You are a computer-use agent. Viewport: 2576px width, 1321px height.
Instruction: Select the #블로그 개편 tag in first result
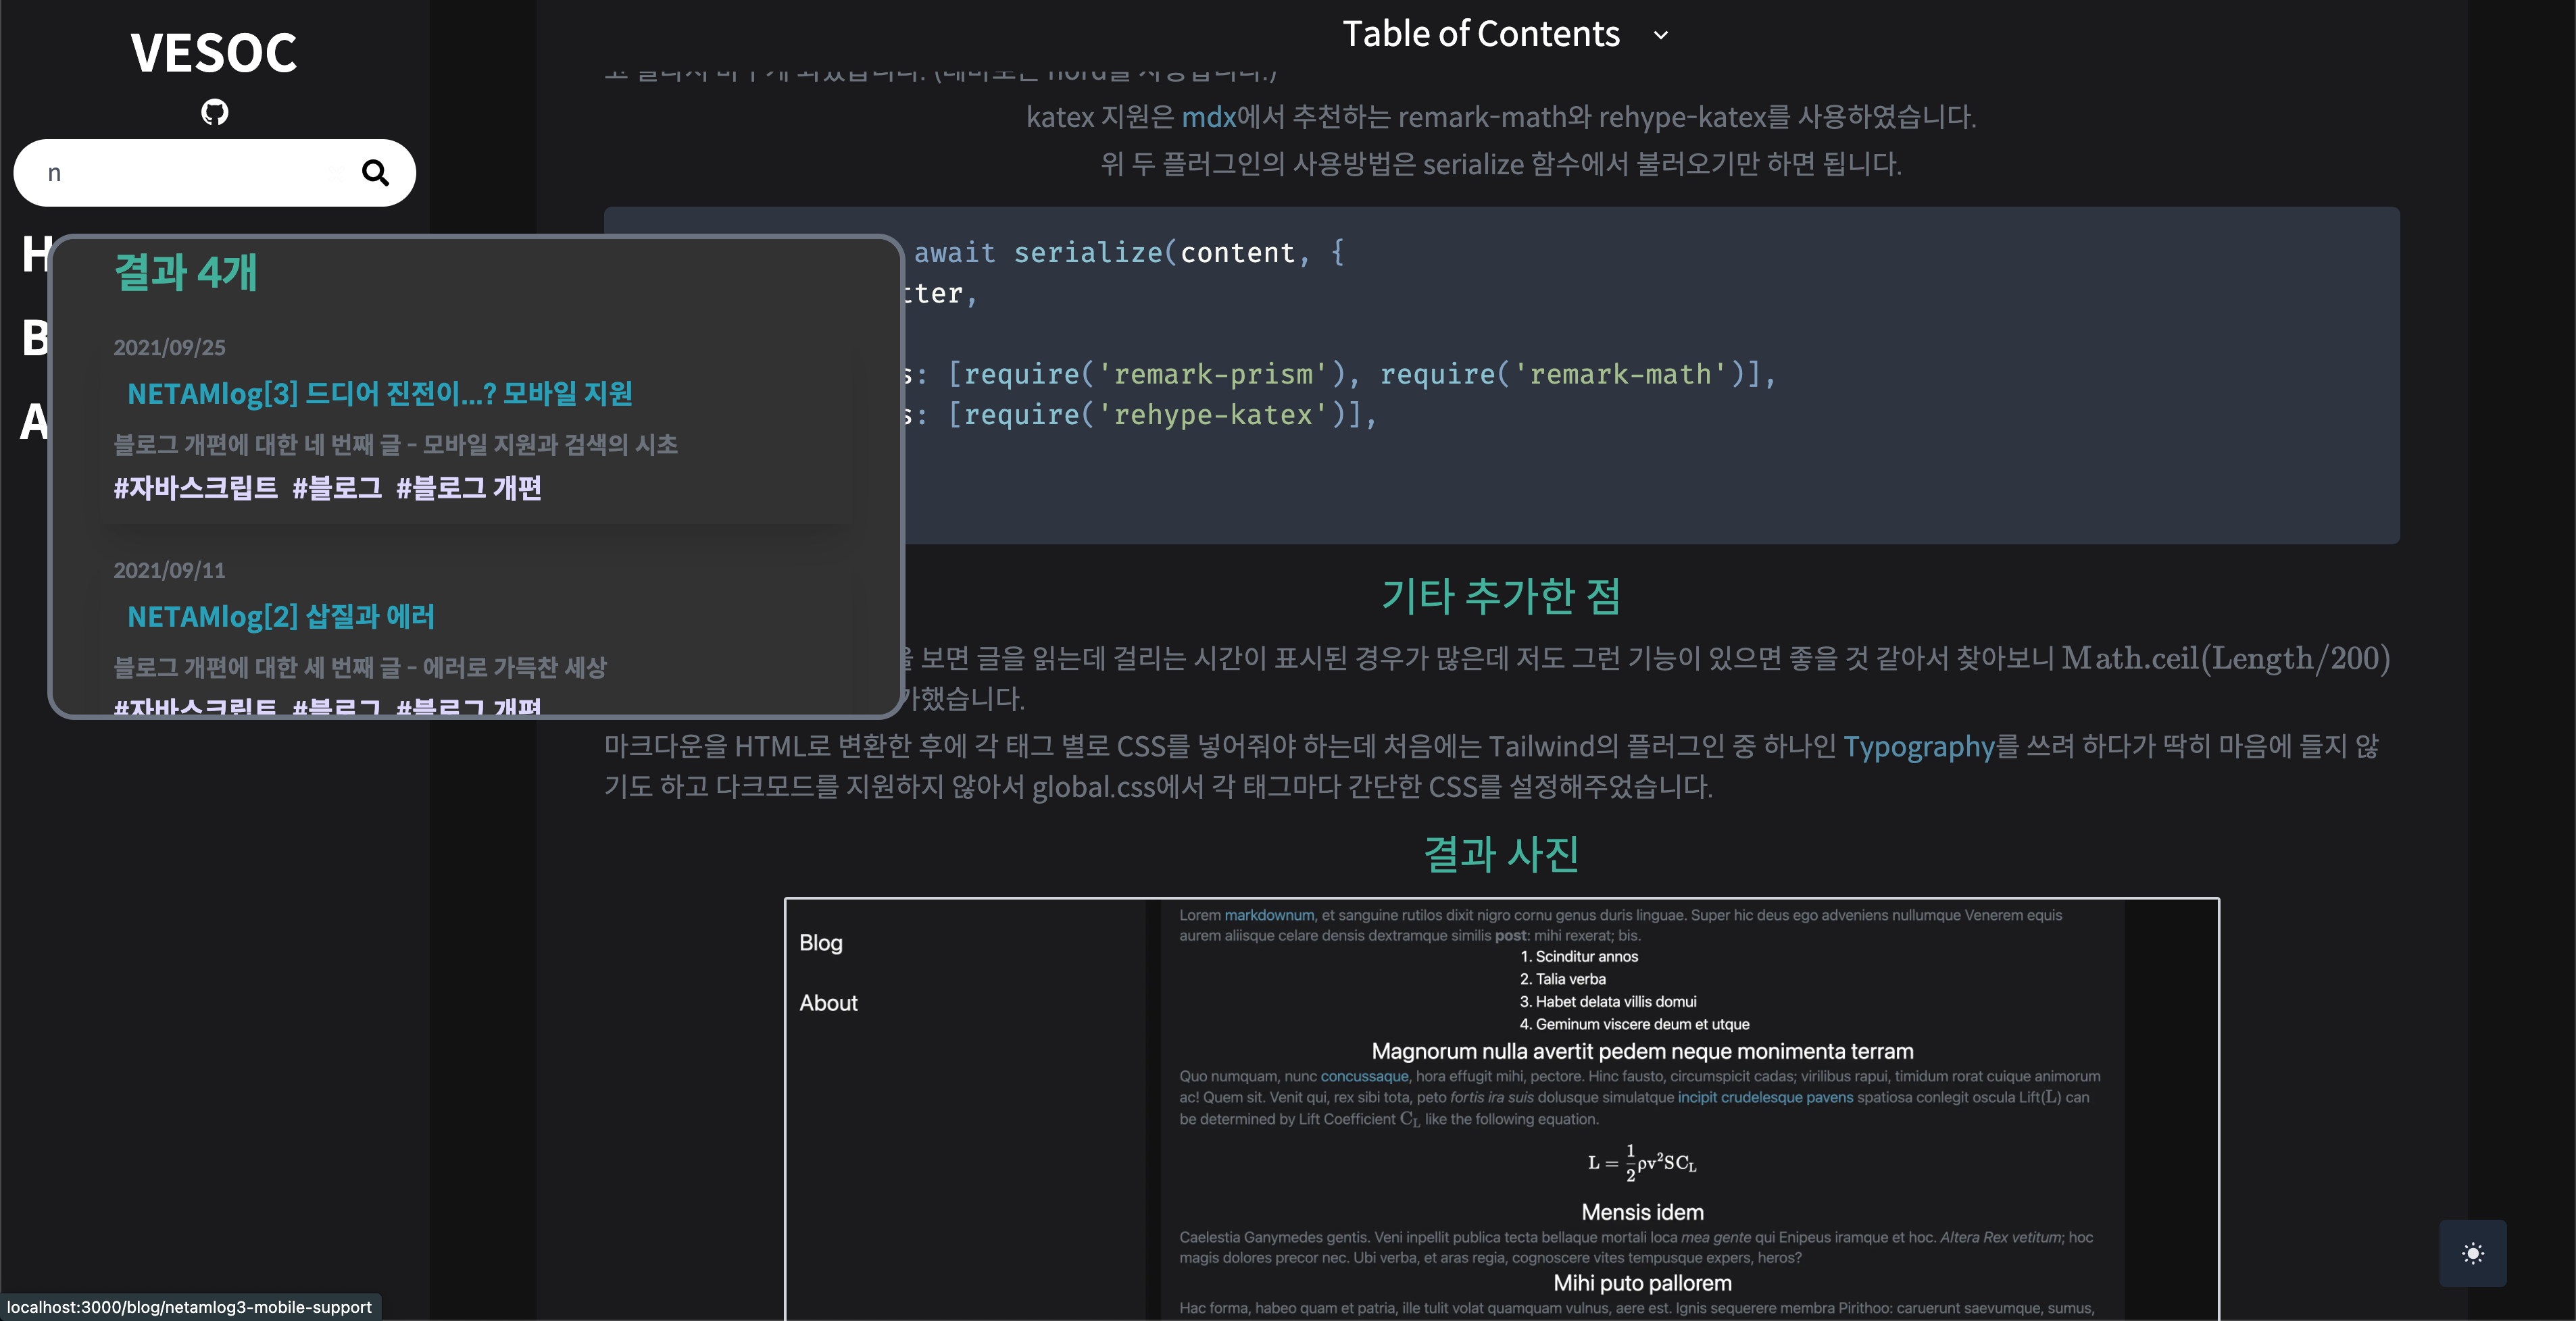pos(469,488)
